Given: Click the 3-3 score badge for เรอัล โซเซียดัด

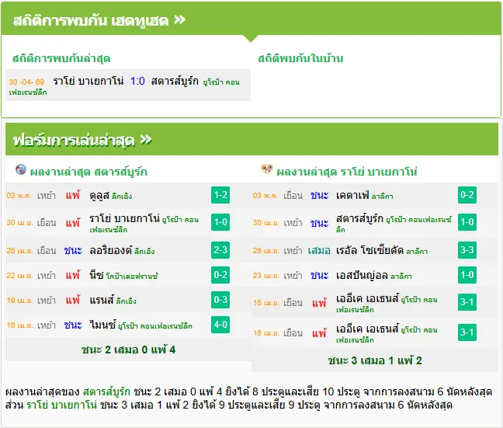Looking at the screenshot, I should click(467, 250).
